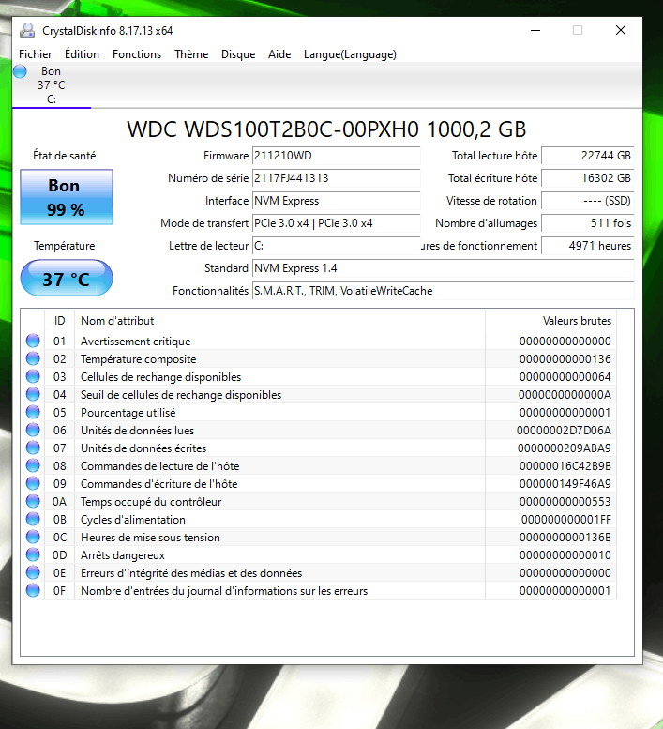Click the drive model title WDC WDS100T2B0C-00PXH0
The image size is (663, 729).
tap(273, 129)
